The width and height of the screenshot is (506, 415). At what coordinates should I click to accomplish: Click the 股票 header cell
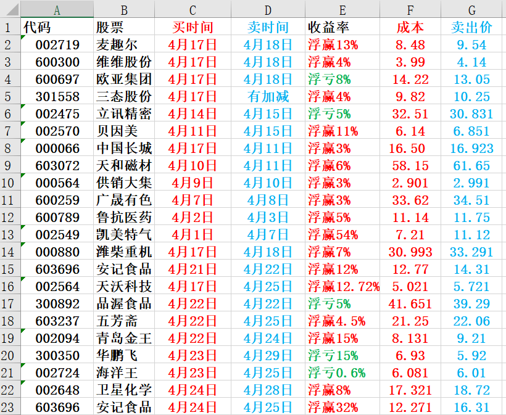point(124,27)
